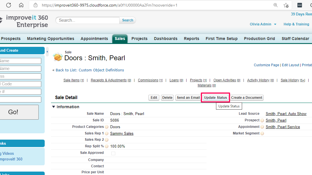This screenshot has width=312, height=175.
Task: Click the Update Status button
Action: [x=215, y=98]
